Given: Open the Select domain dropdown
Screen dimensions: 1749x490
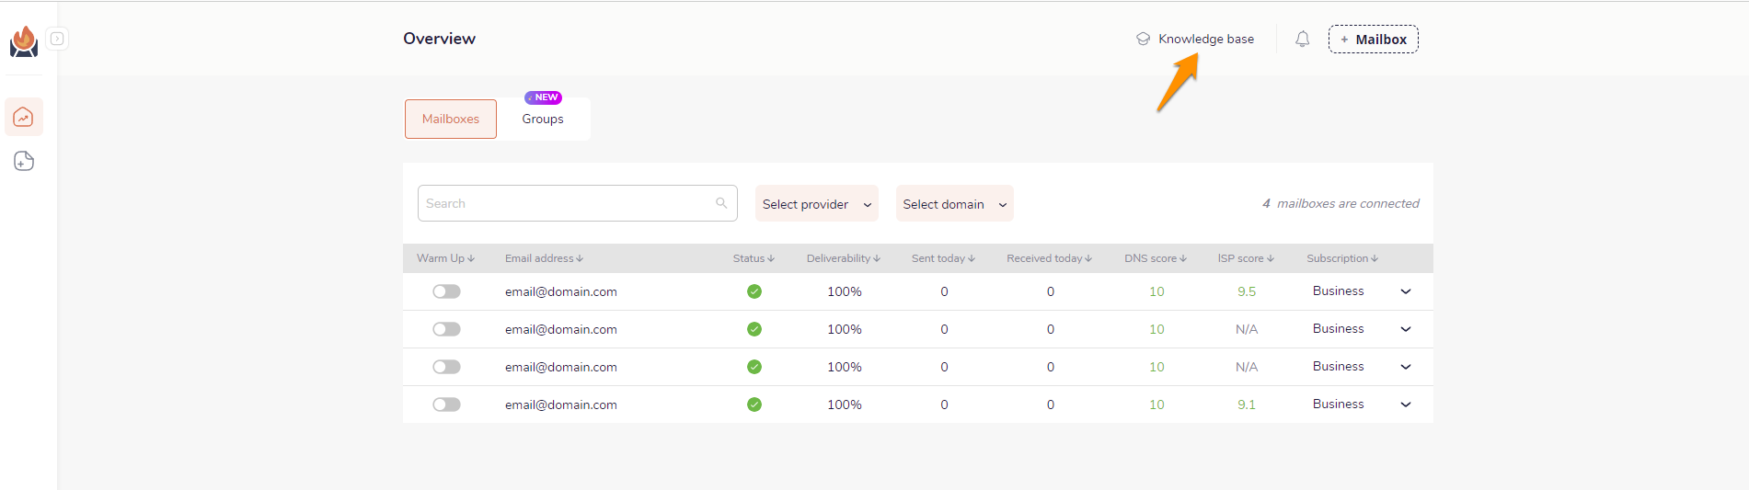Looking at the screenshot, I should click(x=954, y=204).
